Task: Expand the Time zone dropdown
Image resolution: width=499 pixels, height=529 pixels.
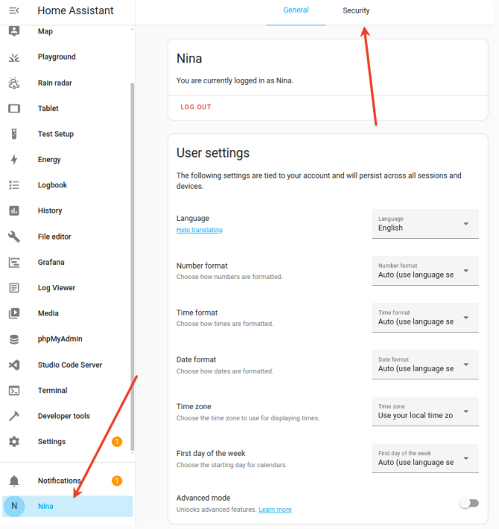Action: point(425,411)
